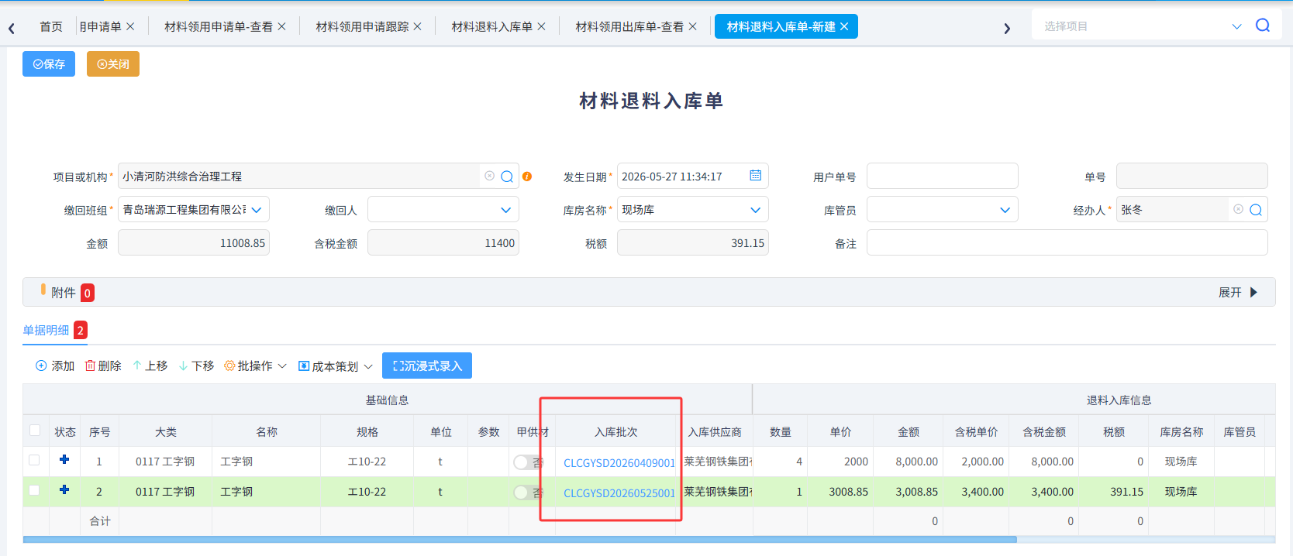1293x556 pixels.
Task: Click the orange 关闭 button
Action: pyautogui.click(x=113, y=64)
